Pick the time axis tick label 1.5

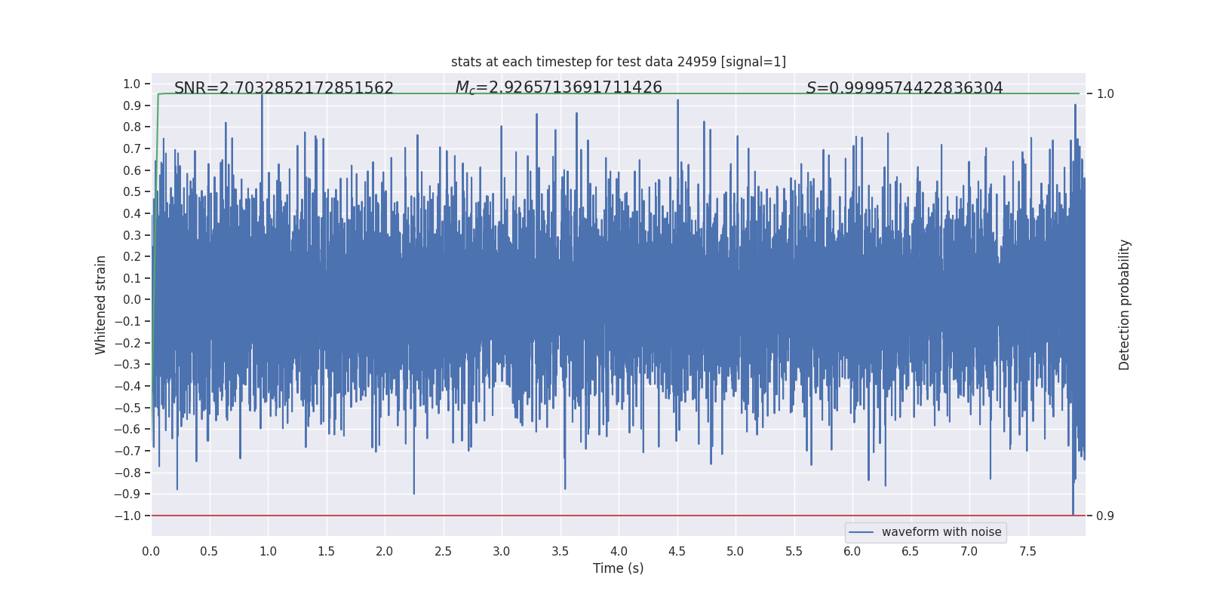click(x=326, y=551)
